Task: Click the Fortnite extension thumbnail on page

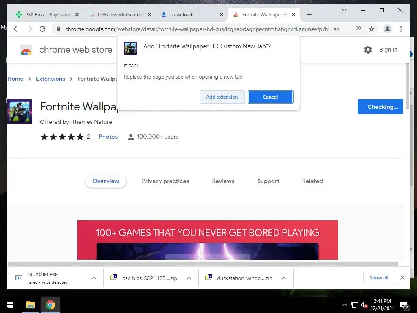Action: click(20, 112)
